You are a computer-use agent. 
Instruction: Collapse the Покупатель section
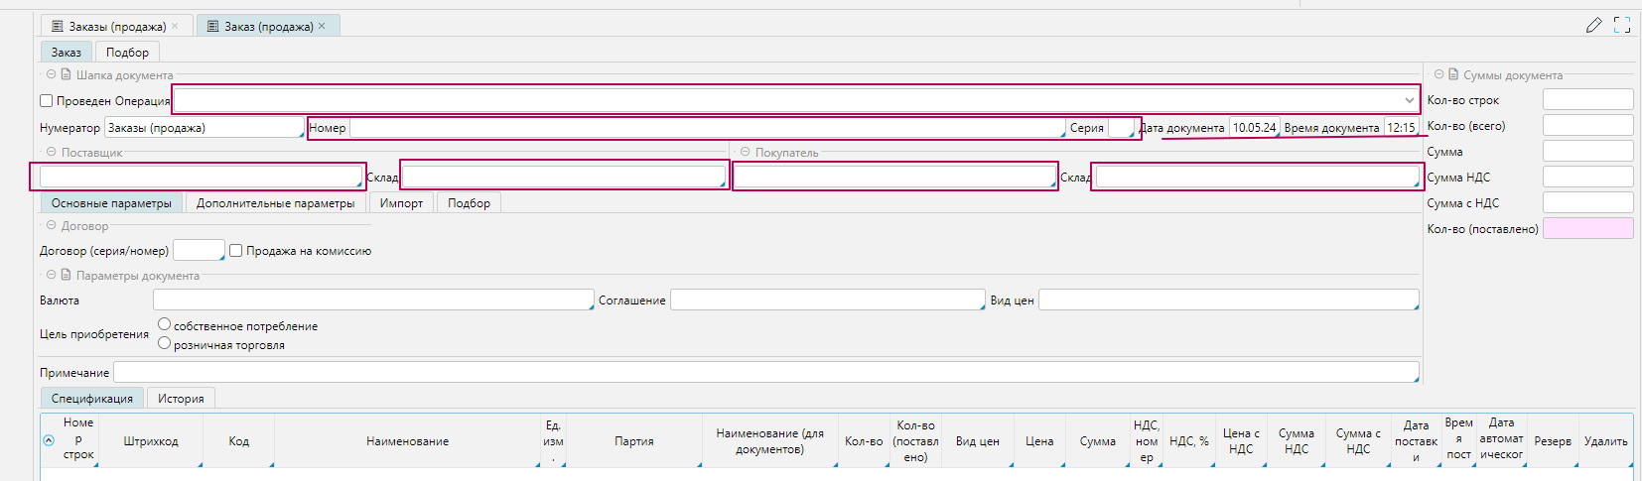[x=745, y=152]
